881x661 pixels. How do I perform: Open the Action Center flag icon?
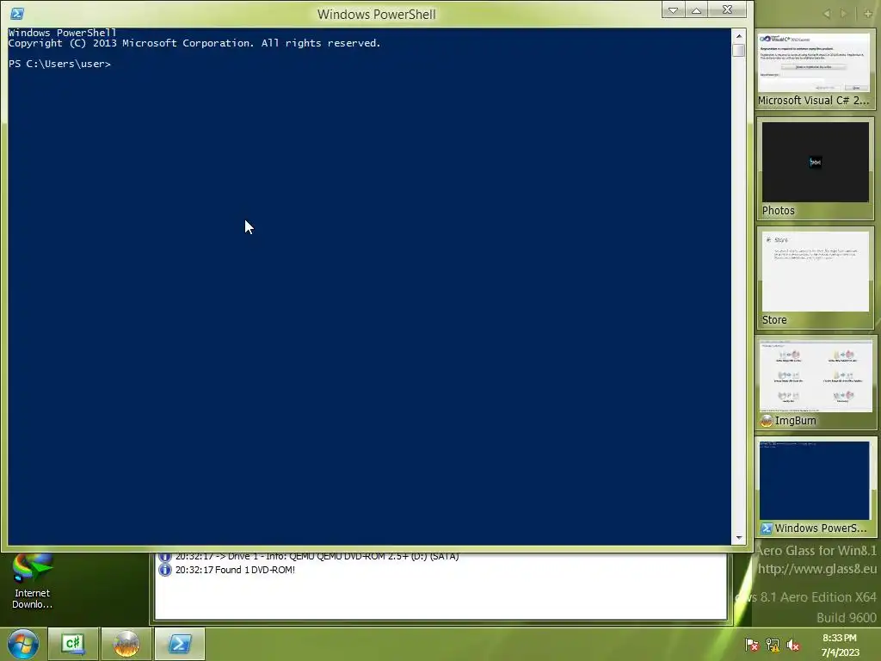coord(751,645)
